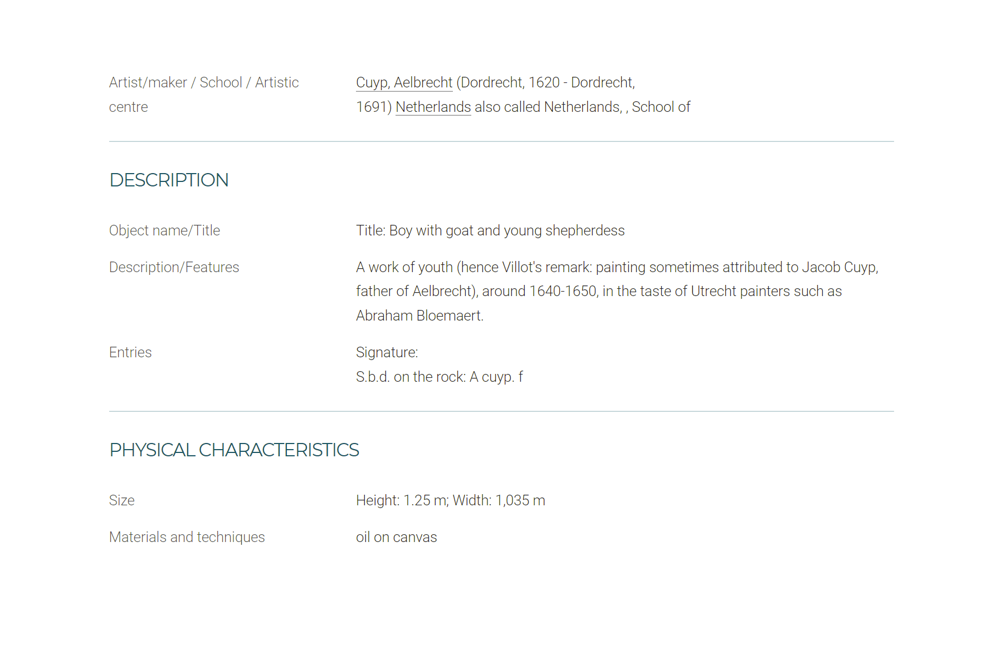Click the Size field label
The image size is (986, 665).
[121, 500]
